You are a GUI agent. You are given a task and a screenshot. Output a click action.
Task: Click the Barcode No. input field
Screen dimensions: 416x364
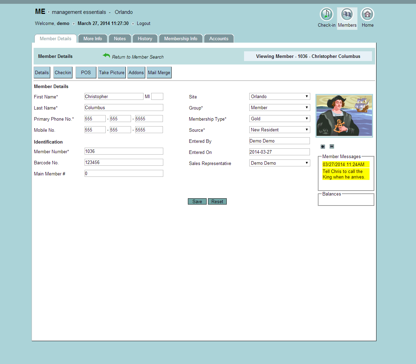124,163
